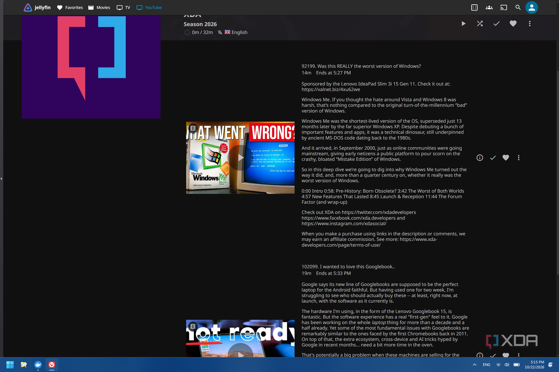Open the Quick Connect/queue grid icon
This screenshot has height=372, width=559.
474,7
